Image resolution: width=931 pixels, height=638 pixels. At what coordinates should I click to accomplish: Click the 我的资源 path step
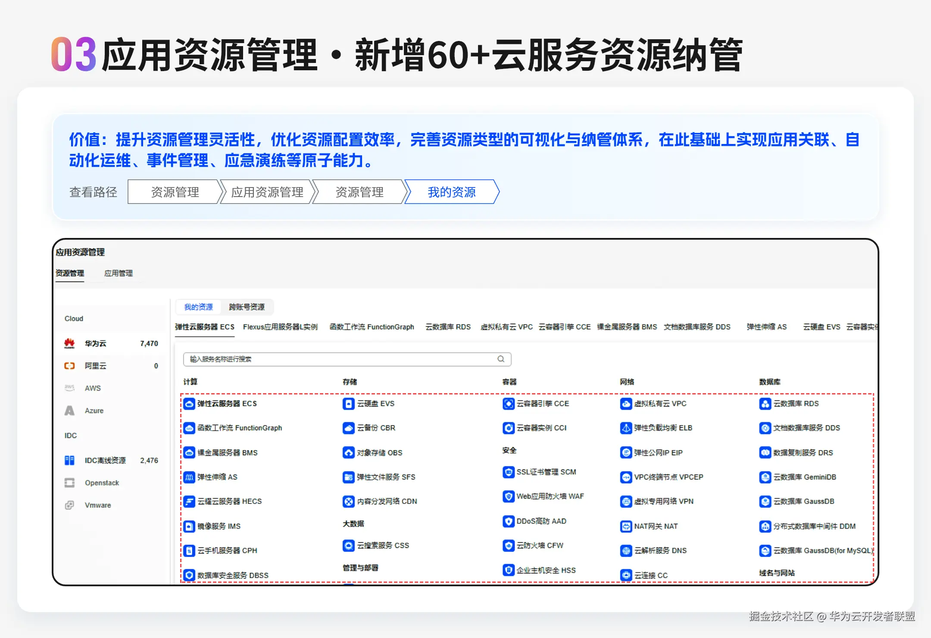451,192
